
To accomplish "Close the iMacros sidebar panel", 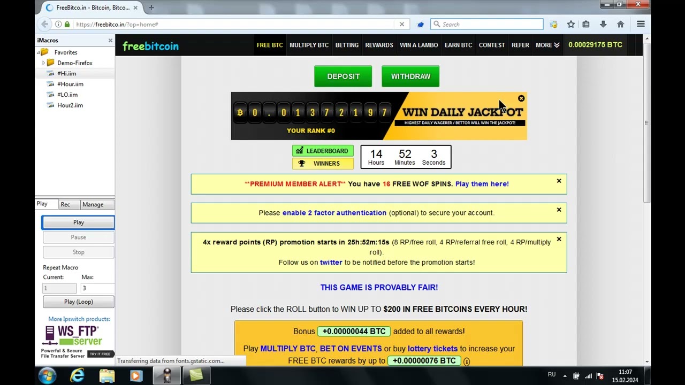I will 110,40.
